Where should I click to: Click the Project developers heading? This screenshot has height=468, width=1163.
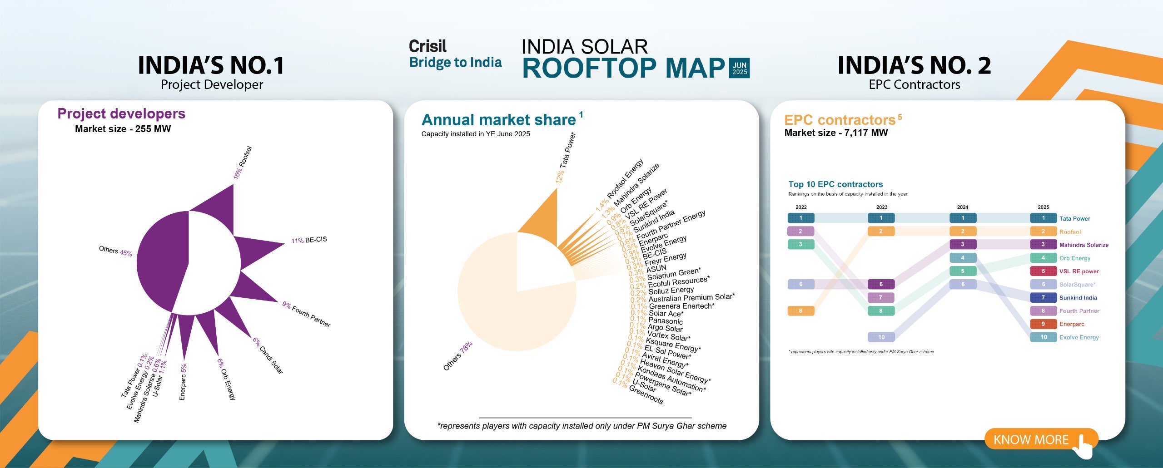tap(121, 113)
